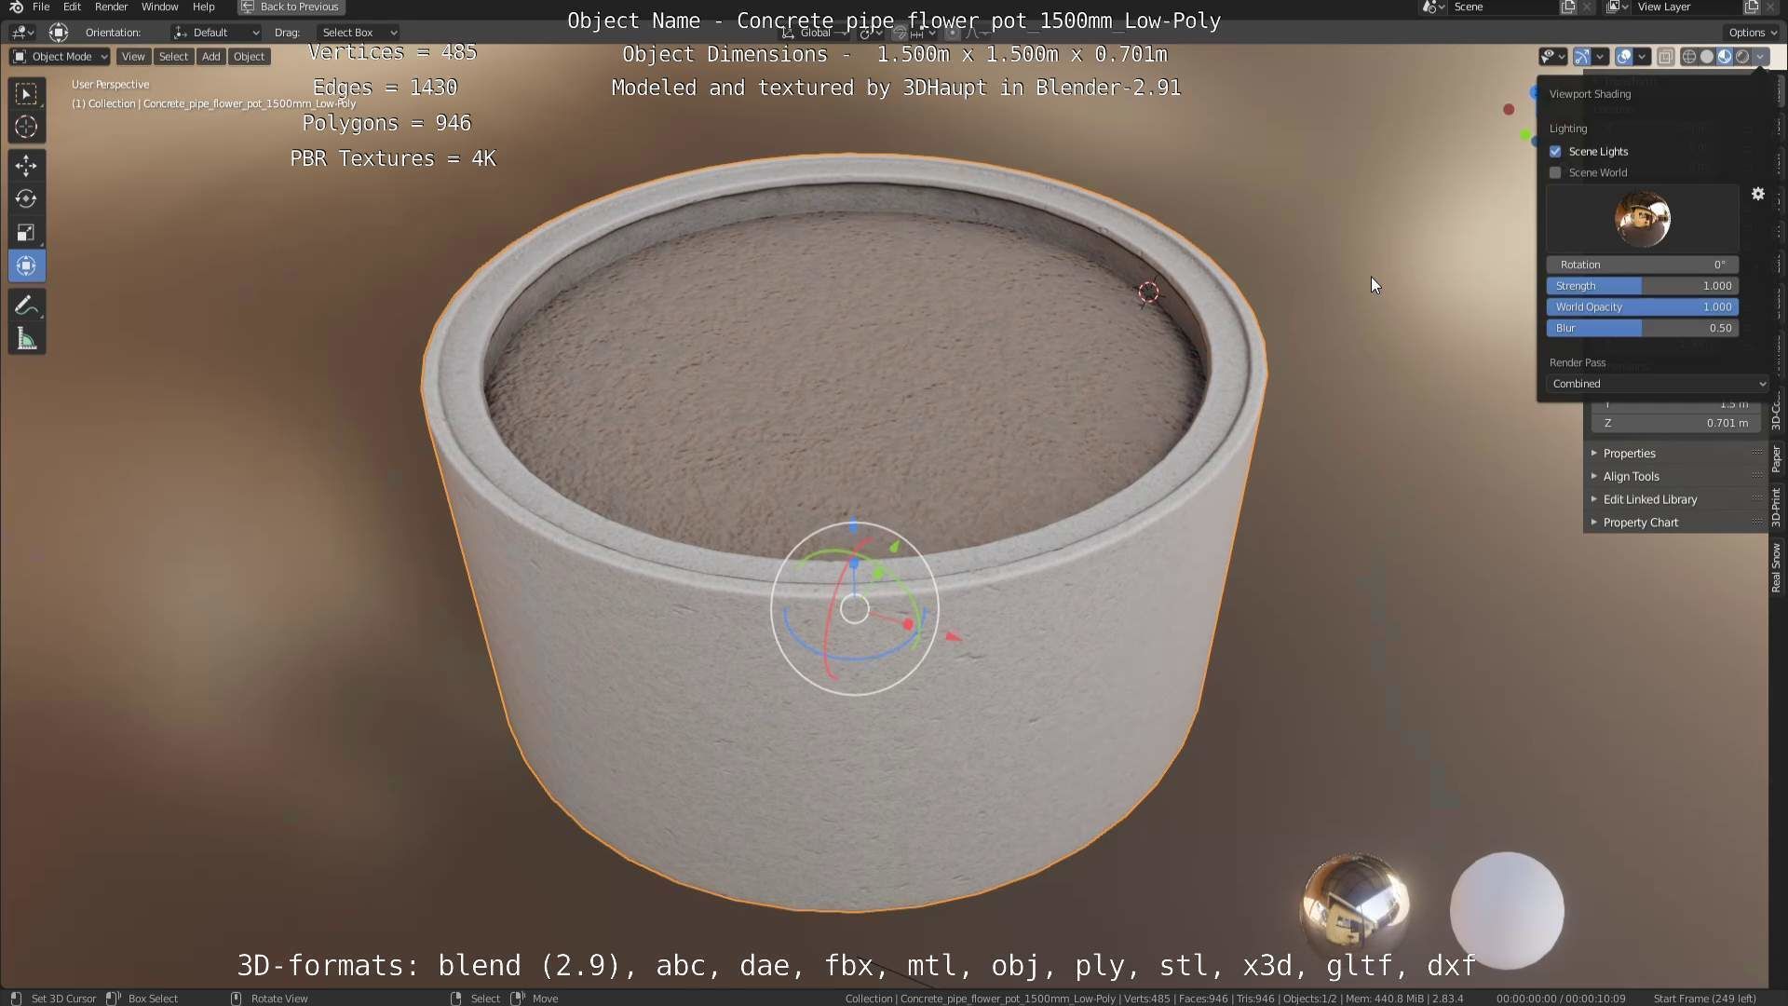Expand the Property Chart panel
This screenshot has height=1006, width=1788.
(1676, 523)
